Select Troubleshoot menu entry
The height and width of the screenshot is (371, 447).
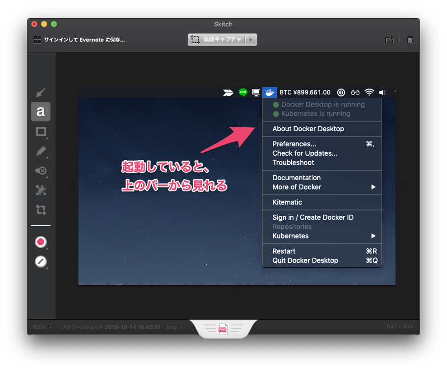click(x=322, y=163)
